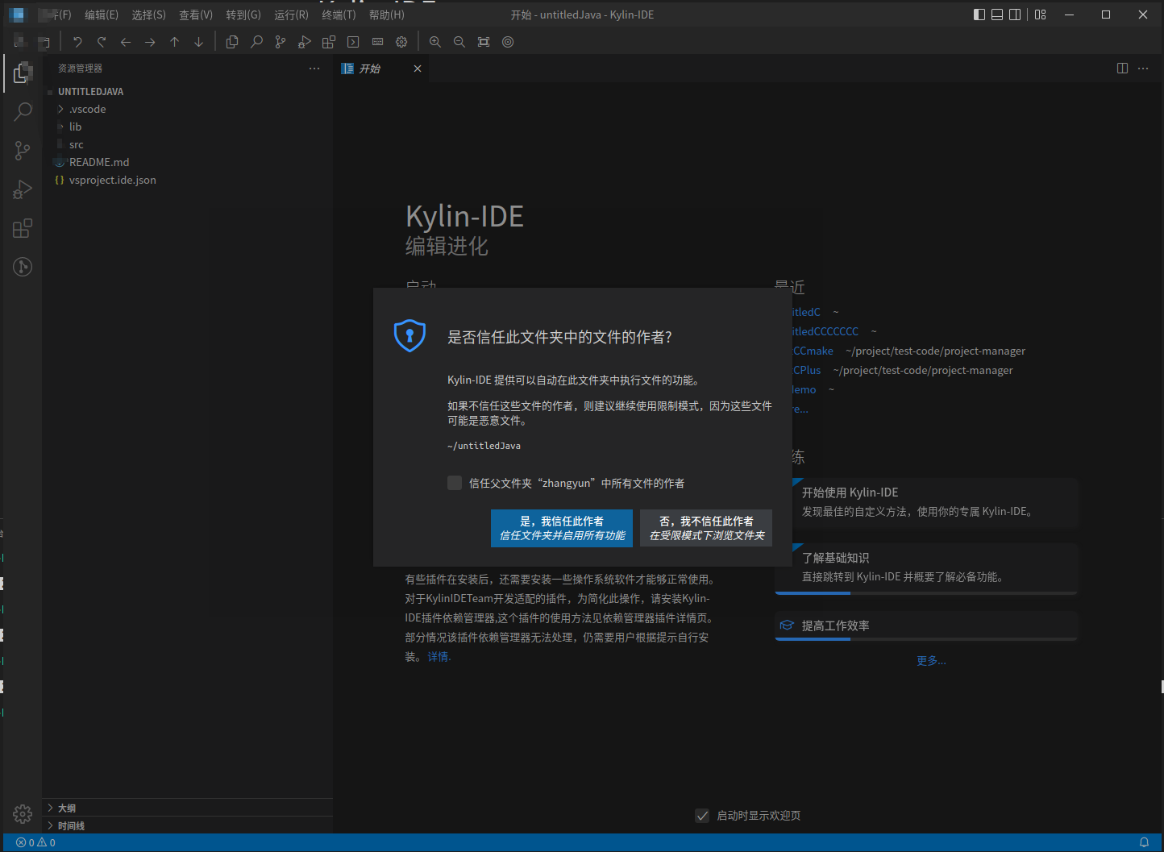
Task: Open the 帮助(H) menu
Action: [x=387, y=15]
